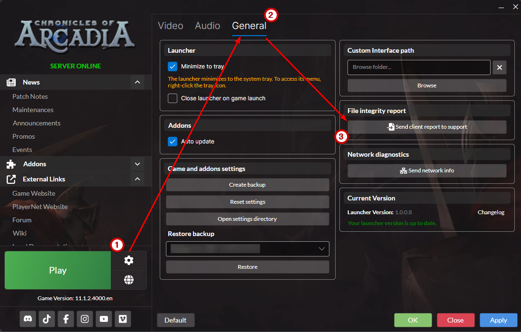Viewport: 521px width, 332px height.
Task: Open the Instagram icon link
Action: pos(85,319)
